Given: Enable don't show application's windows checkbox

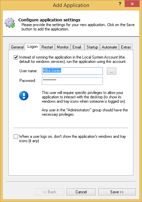Looking at the screenshot, I should (16, 136).
